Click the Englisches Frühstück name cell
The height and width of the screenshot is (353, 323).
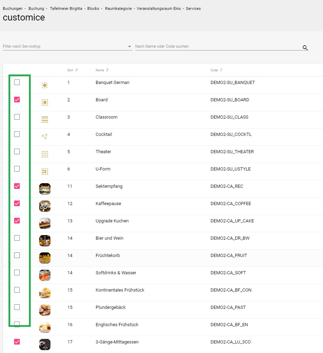(117, 325)
